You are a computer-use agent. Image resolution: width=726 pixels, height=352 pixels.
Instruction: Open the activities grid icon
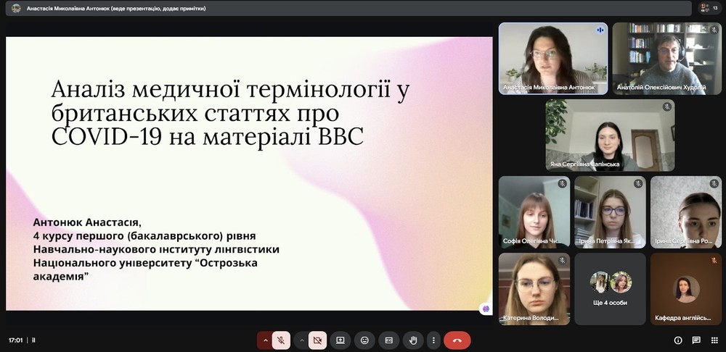[713, 340]
